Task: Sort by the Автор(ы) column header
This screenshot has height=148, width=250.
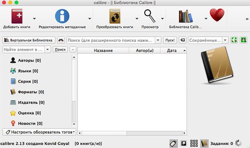Action: coord(145,51)
